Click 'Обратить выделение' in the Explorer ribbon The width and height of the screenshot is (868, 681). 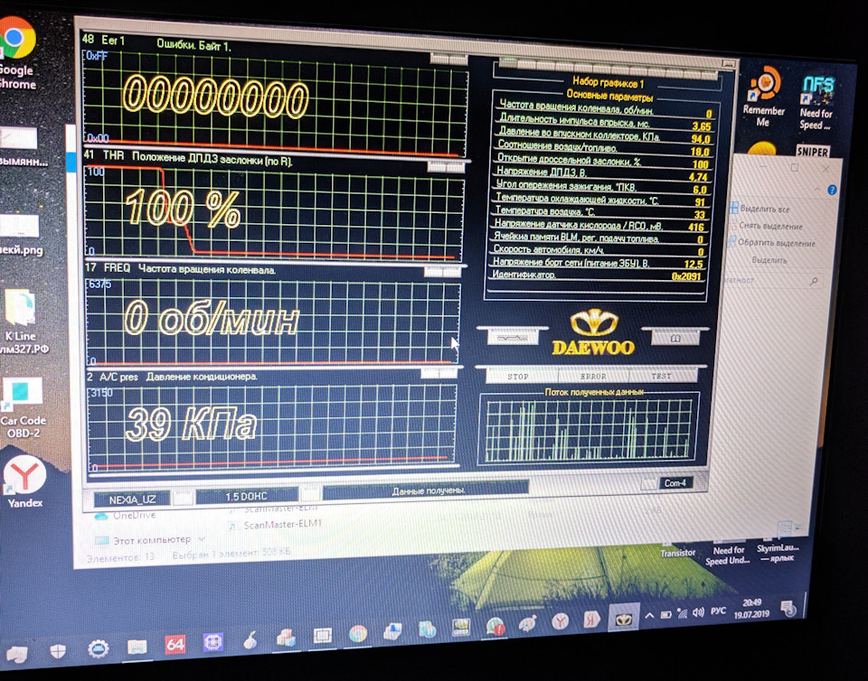coord(772,242)
